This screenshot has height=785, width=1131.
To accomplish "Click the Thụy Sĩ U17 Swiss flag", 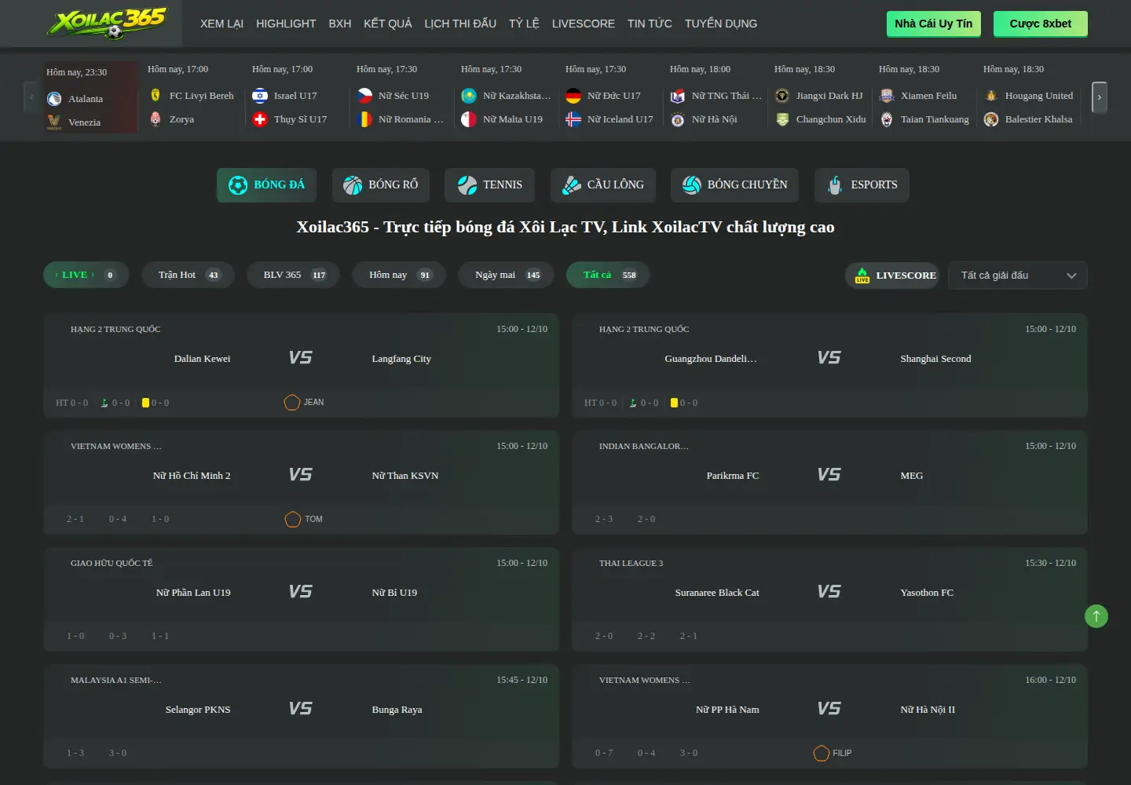I will point(260,119).
